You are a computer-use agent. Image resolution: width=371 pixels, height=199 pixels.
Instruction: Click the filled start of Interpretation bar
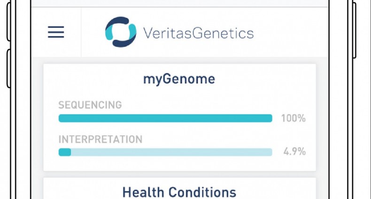64,152
